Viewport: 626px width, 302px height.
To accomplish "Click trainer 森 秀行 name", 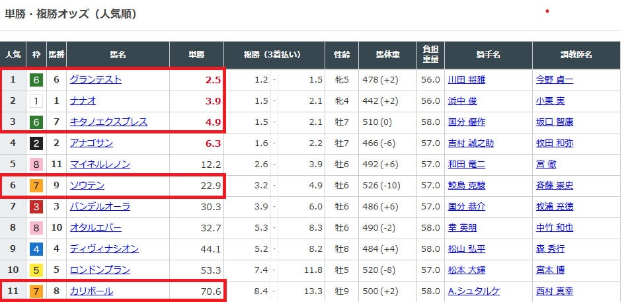I will point(549,249).
